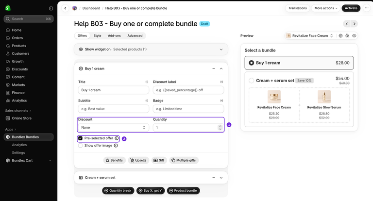
Task: Uncheck Pre-selected offer checkbox
Action: point(81,138)
